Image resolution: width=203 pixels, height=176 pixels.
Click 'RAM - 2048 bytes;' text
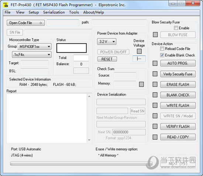click(x=34, y=84)
